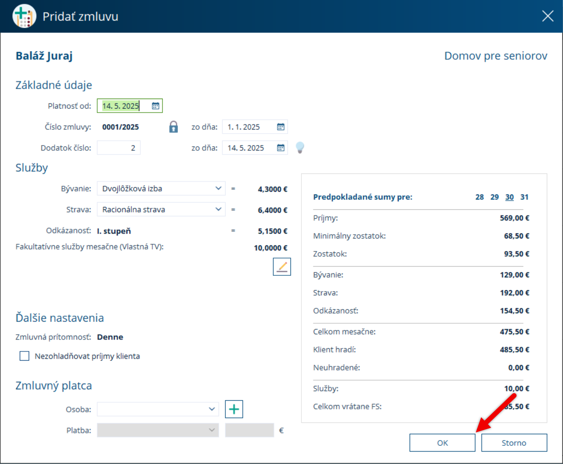The width and height of the screenshot is (563, 464).
Task: Click the Dodatok číslo input field
Action: pos(118,148)
